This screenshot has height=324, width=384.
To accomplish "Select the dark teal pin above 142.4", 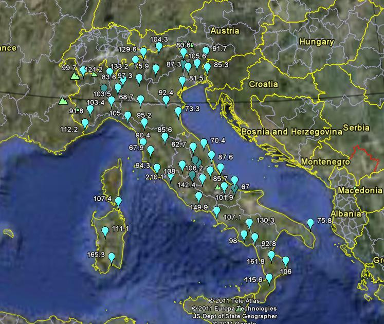I will click(192, 175).
